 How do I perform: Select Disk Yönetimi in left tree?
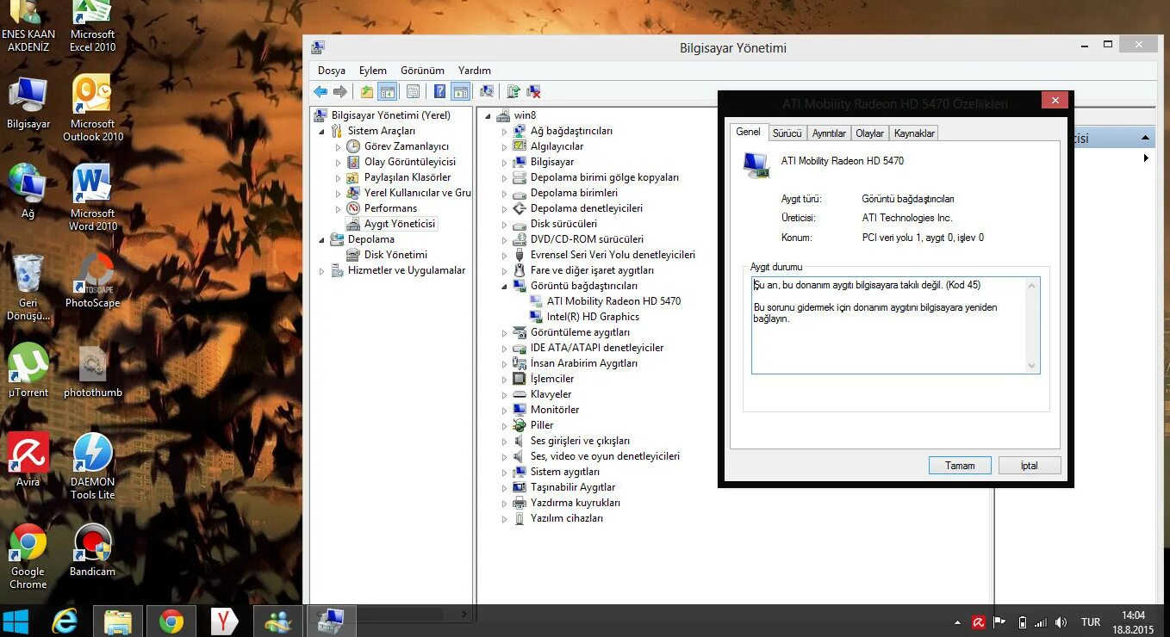click(395, 255)
